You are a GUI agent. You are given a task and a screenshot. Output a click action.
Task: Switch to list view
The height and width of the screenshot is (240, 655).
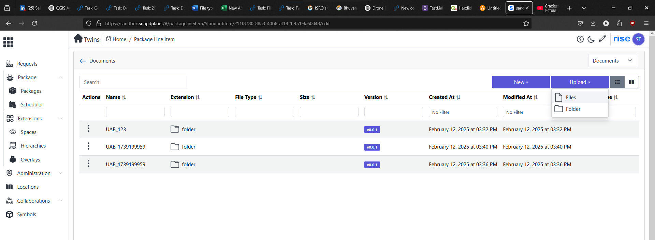tap(617, 82)
